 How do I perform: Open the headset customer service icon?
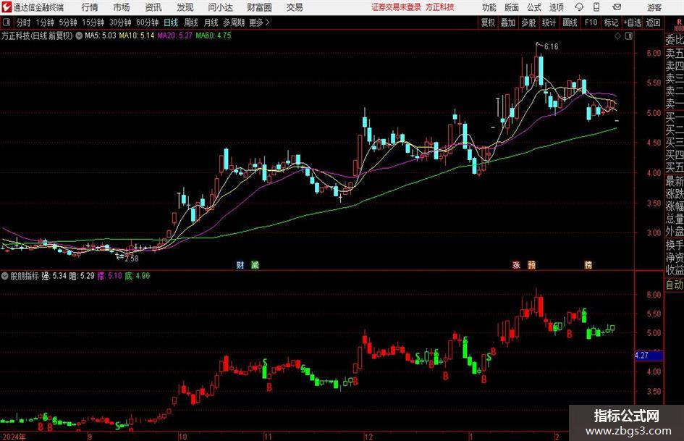(579, 7)
